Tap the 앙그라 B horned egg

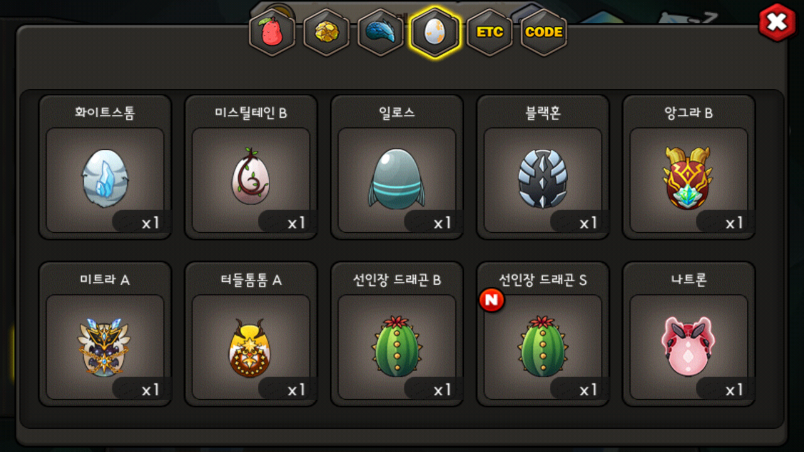tap(688, 178)
